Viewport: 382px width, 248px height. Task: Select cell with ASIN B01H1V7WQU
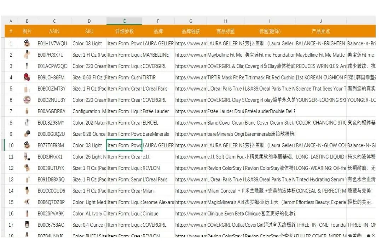54,44
